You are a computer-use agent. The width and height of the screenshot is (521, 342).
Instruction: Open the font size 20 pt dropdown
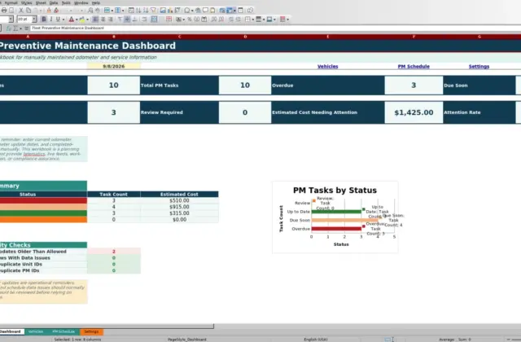click(34, 20)
